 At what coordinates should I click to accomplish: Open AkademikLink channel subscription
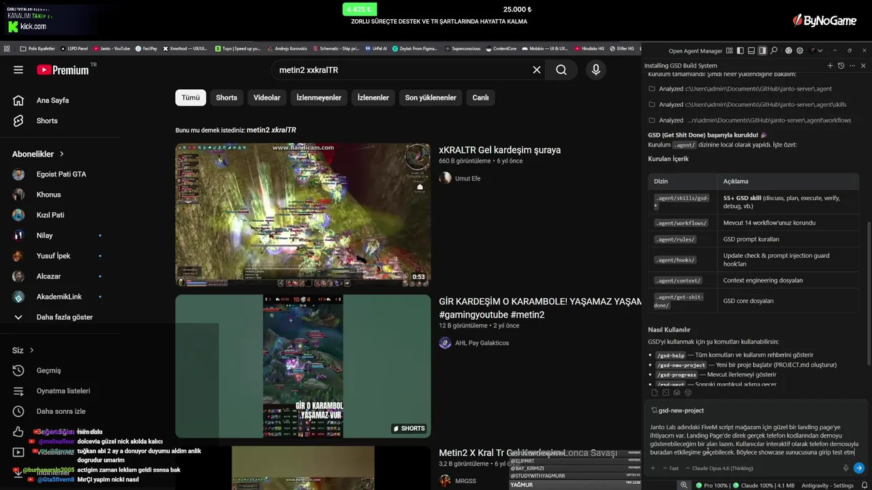60,297
